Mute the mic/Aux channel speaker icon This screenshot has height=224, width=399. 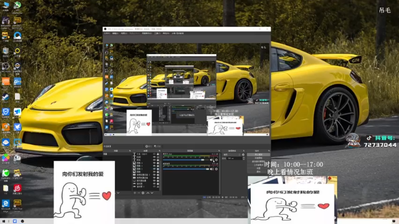tap(211, 160)
